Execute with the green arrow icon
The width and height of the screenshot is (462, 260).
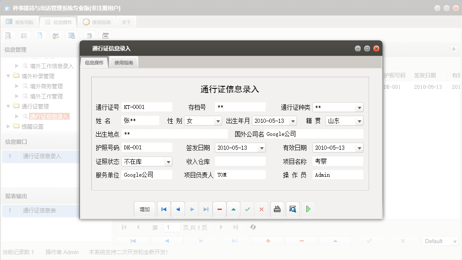[308, 209]
